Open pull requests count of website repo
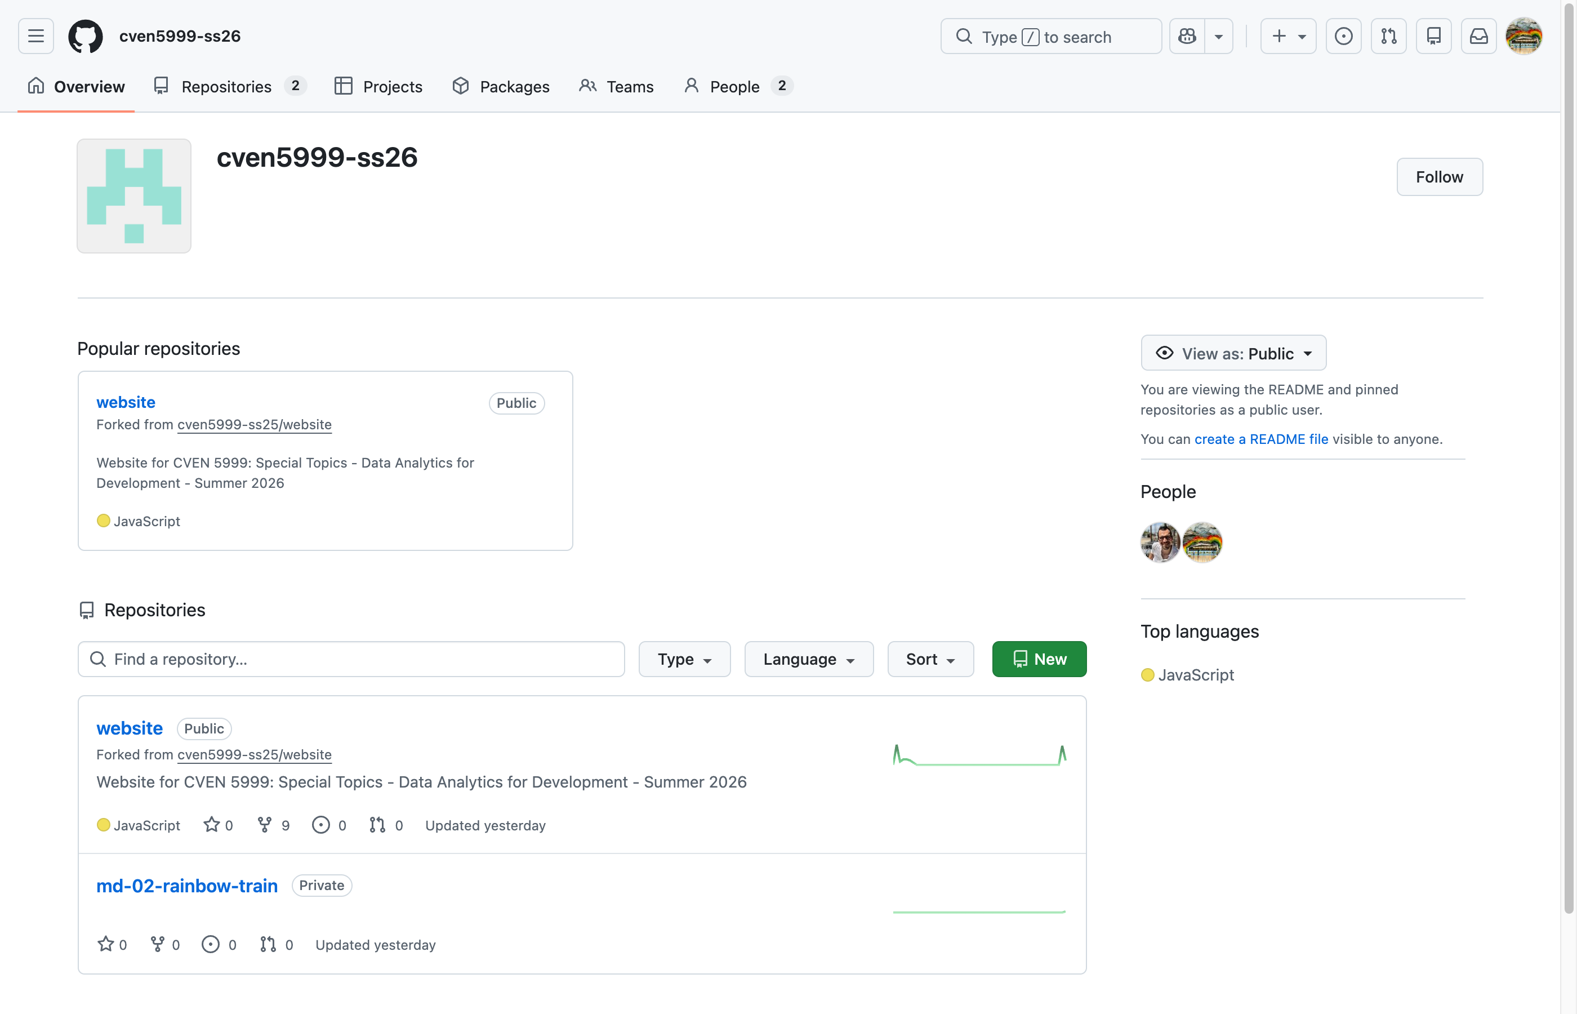1577x1014 pixels. (x=386, y=825)
